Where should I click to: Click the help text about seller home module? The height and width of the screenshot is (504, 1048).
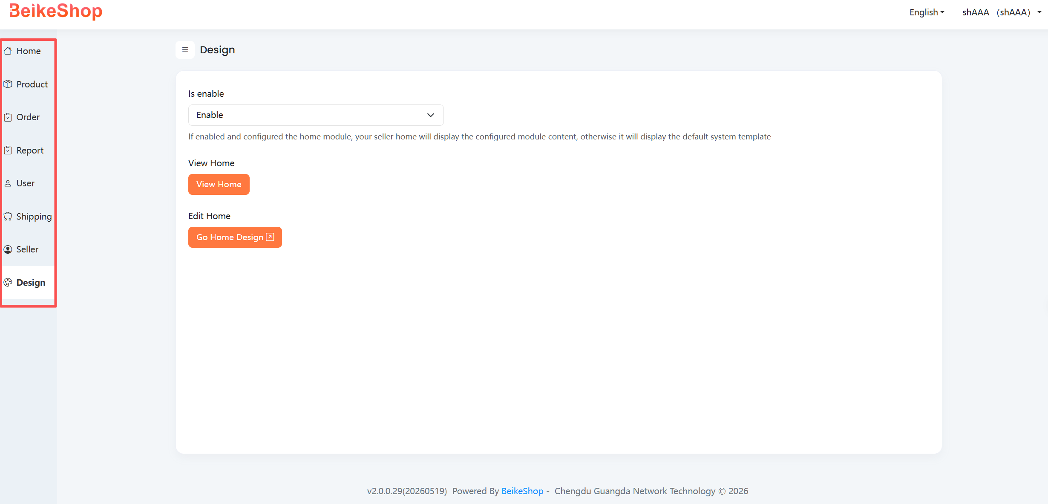click(x=479, y=137)
